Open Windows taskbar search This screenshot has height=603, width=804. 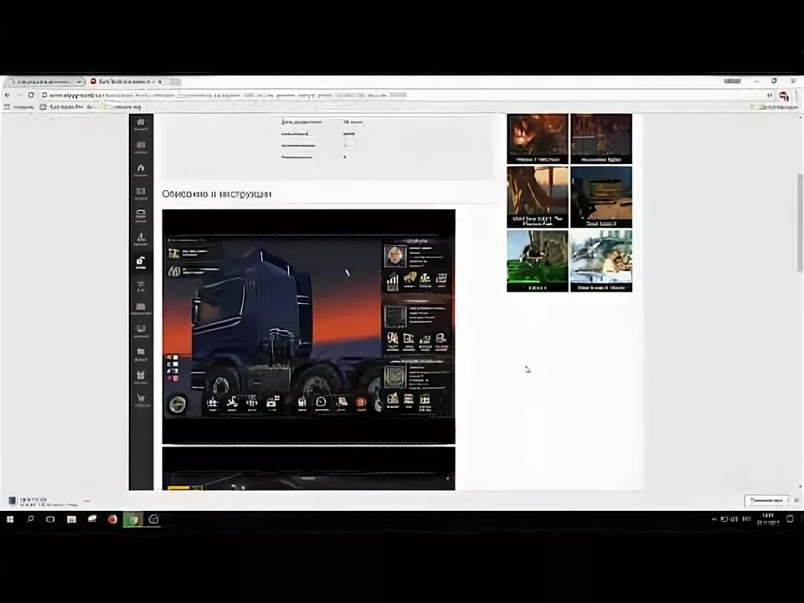30,519
